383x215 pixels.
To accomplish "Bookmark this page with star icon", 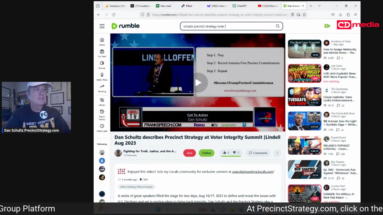I will [x=304, y=15].
